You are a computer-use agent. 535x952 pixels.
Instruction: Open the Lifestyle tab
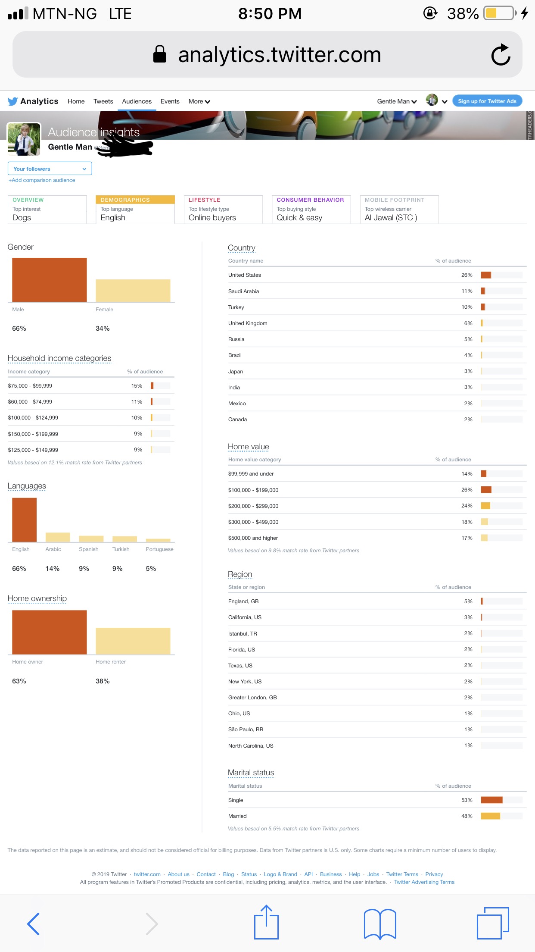(x=224, y=210)
